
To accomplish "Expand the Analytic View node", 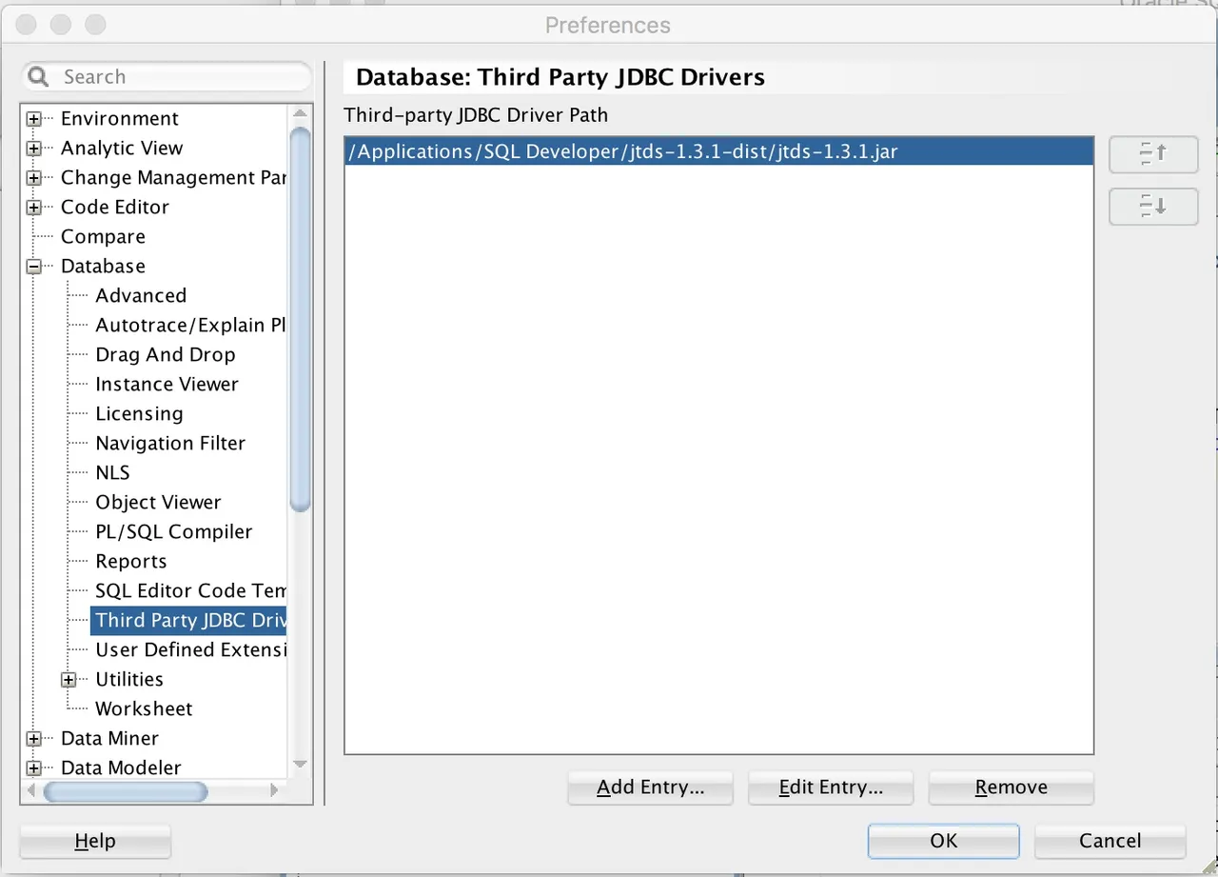I will click(34, 149).
